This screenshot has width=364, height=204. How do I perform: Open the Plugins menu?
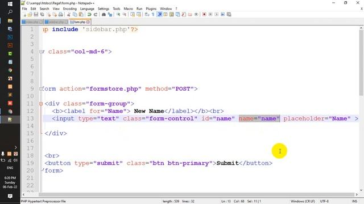click(151, 9)
